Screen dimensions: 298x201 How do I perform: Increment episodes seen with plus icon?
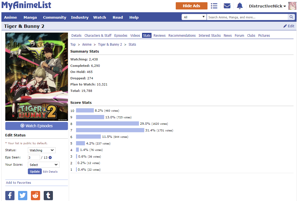(x=50, y=158)
